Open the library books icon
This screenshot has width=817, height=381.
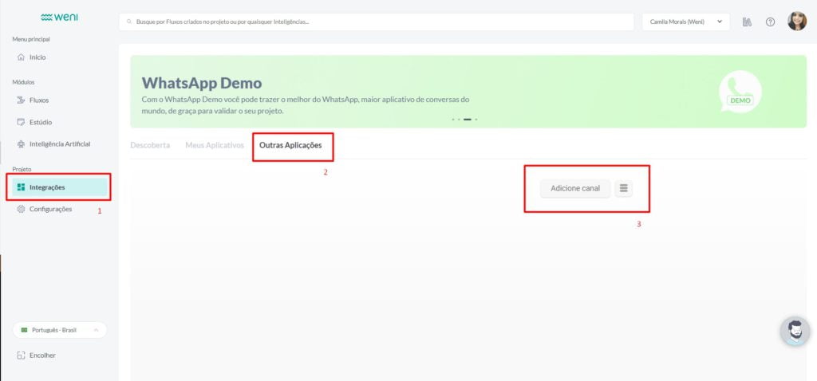pyautogui.click(x=747, y=22)
